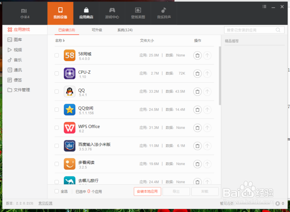Uninstall 百度输入法小米版 via trash icon

[x=197, y=146]
